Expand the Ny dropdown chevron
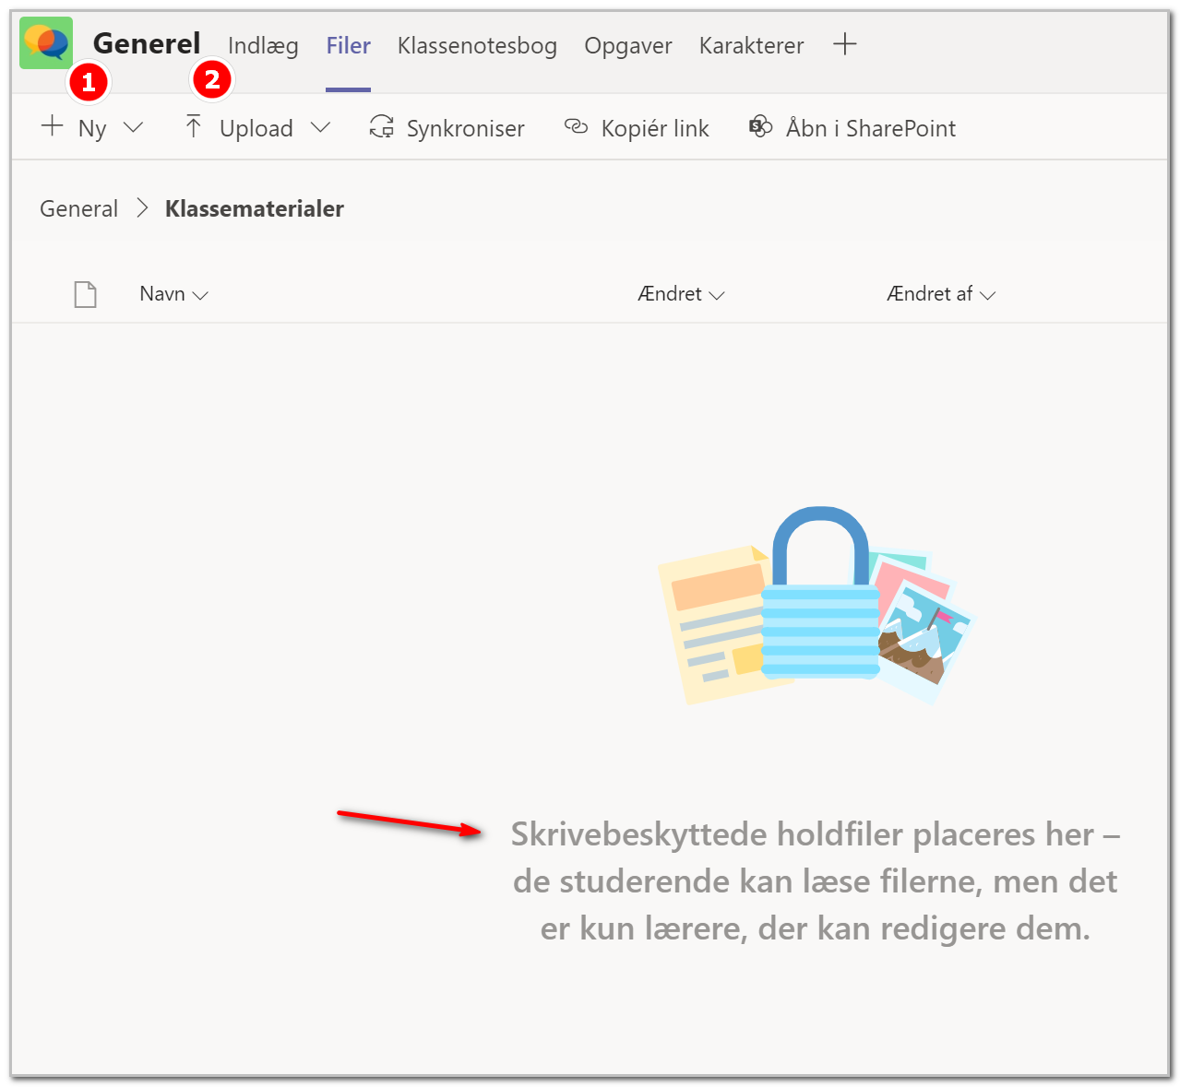Screen dimensions: 1180x1087 (x=133, y=127)
